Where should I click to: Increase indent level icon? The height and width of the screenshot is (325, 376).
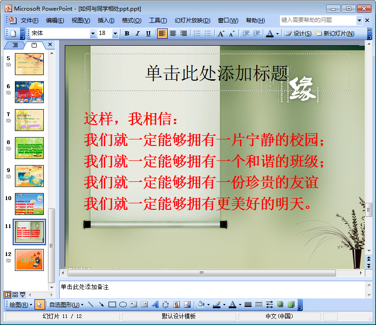(256, 34)
